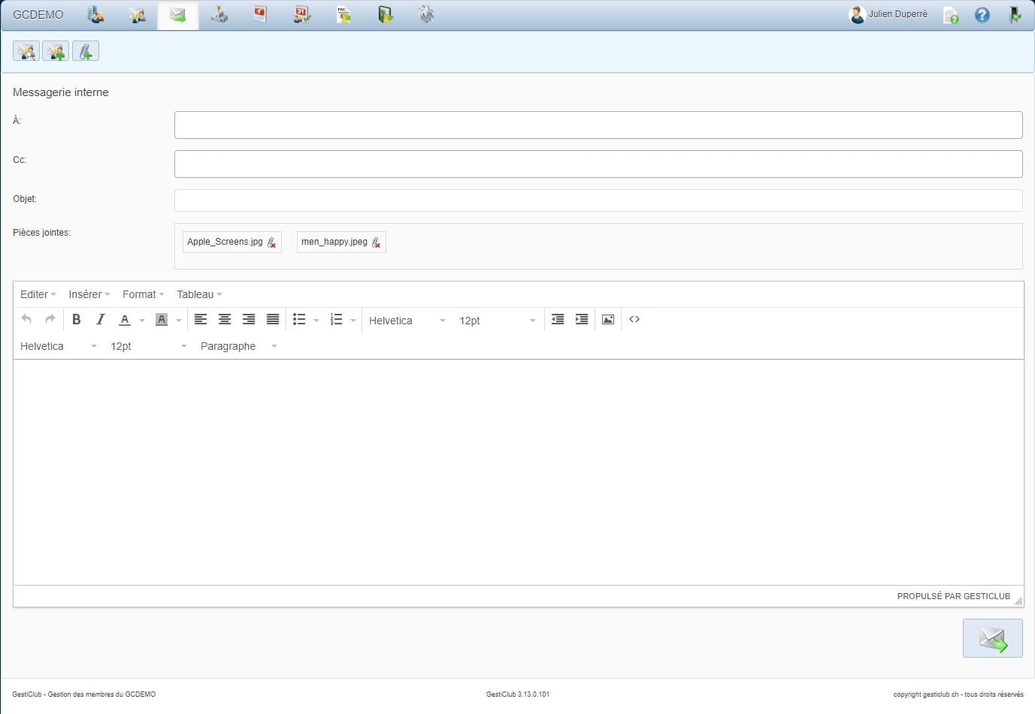
Task: Click the Julien Duperré user profile
Action: tap(888, 14)
